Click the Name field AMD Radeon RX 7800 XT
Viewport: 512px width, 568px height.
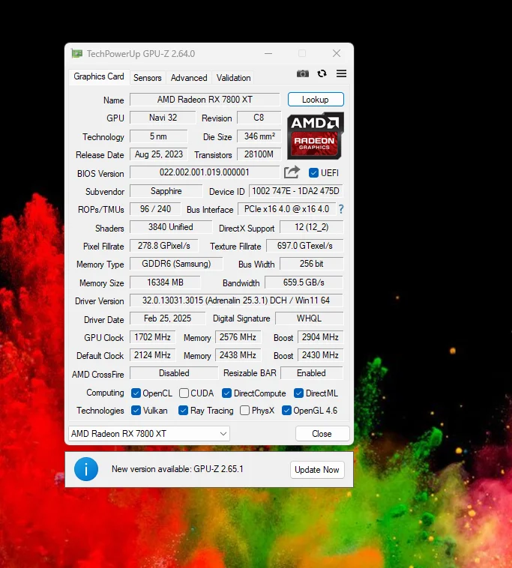pos(205,99)
